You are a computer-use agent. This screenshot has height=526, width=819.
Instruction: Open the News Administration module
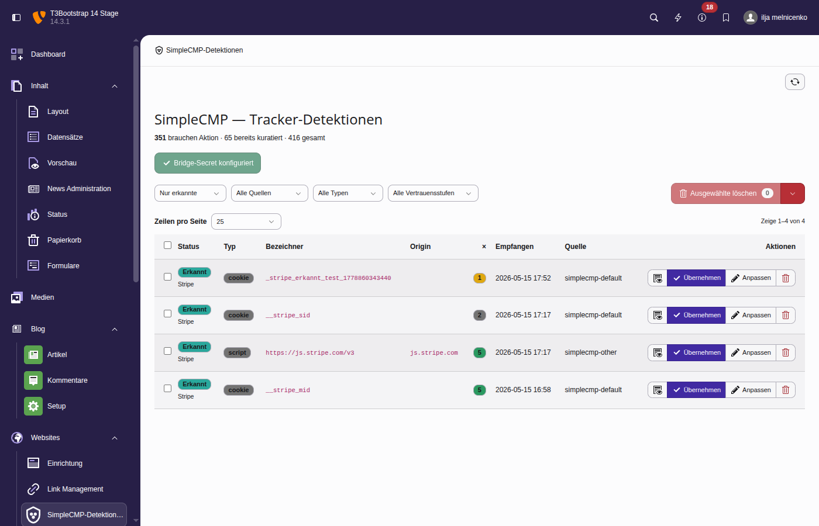pos(75,189)
